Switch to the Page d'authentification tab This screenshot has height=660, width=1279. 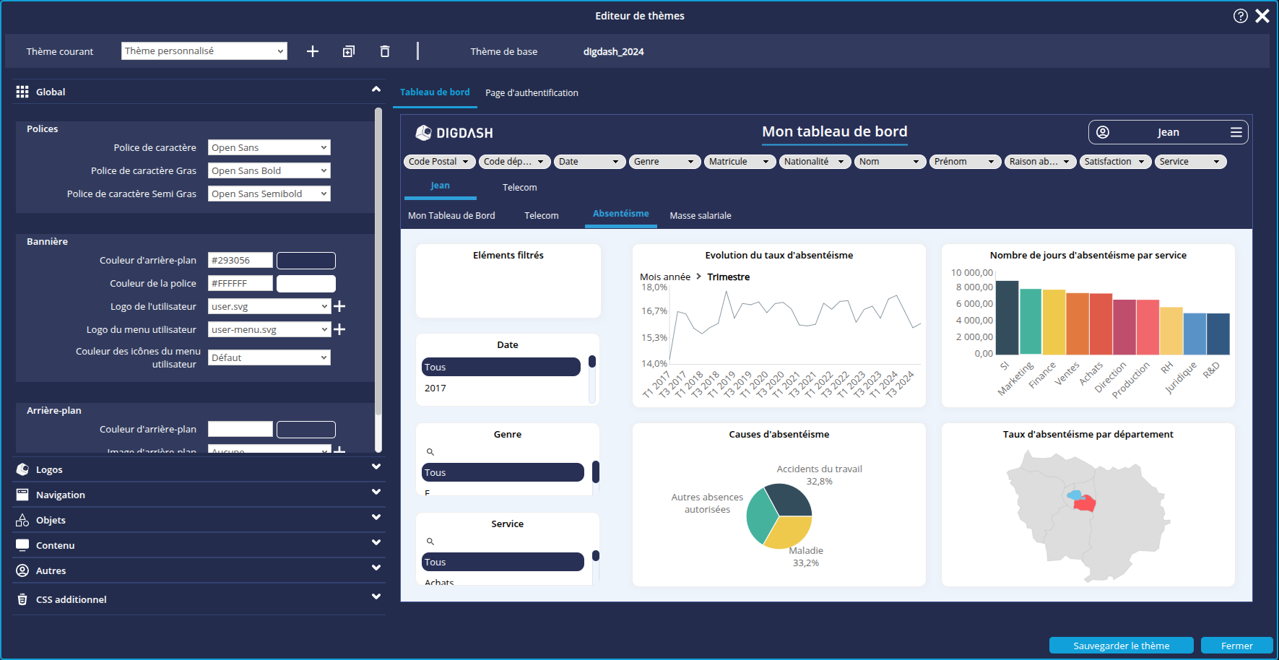tap(532, 92)
